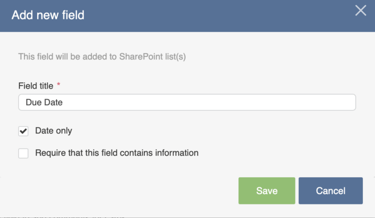Focus the input containing Due Date
Viewport: 375px width, 218px height.
pos(187,103)
